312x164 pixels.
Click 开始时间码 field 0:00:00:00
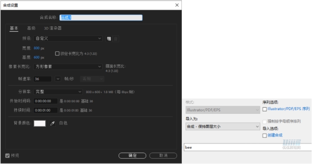[x=46, y=101]
